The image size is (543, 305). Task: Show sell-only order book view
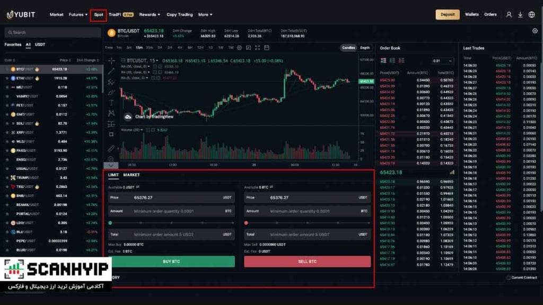tap(401, 60)
